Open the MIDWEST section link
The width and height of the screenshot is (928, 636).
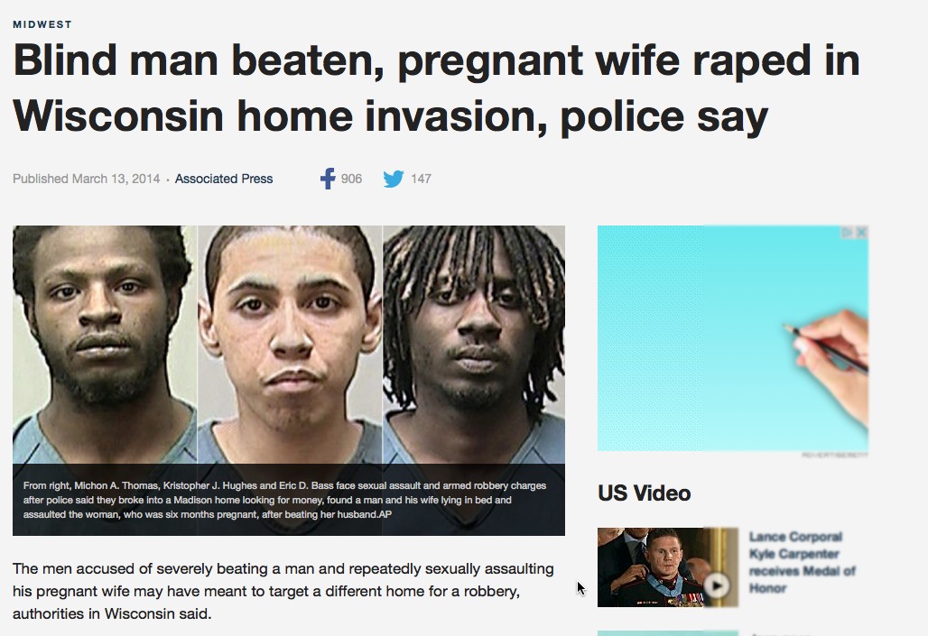pyautogui.click(x=42, y=24)
